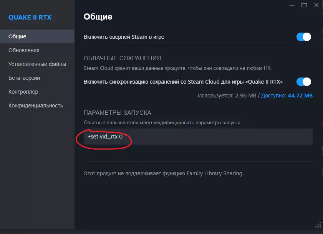Maximize the properties window

coord(304,5)
